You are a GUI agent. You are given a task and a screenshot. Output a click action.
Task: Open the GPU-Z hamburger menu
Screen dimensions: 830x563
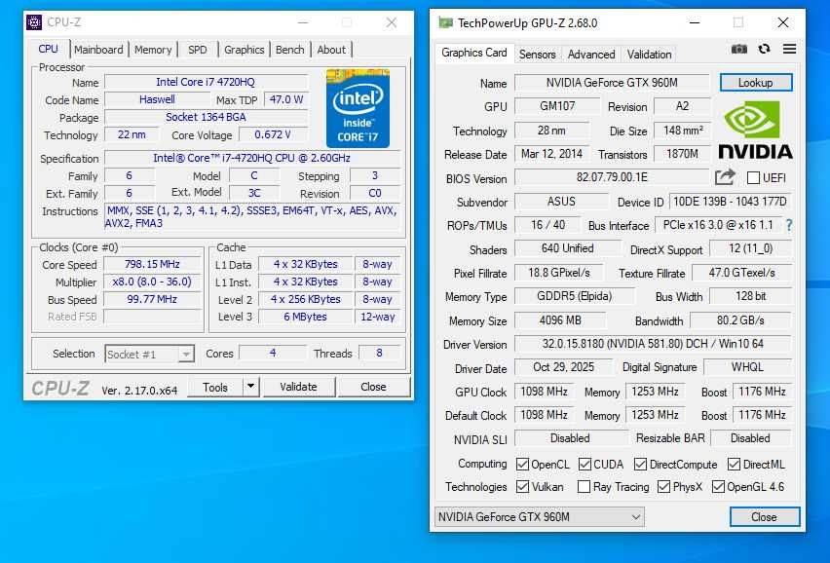point(789,50)
